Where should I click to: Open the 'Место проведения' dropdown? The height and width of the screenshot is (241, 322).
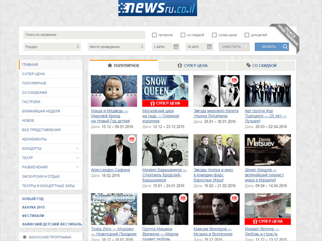[x=116, y=47]
